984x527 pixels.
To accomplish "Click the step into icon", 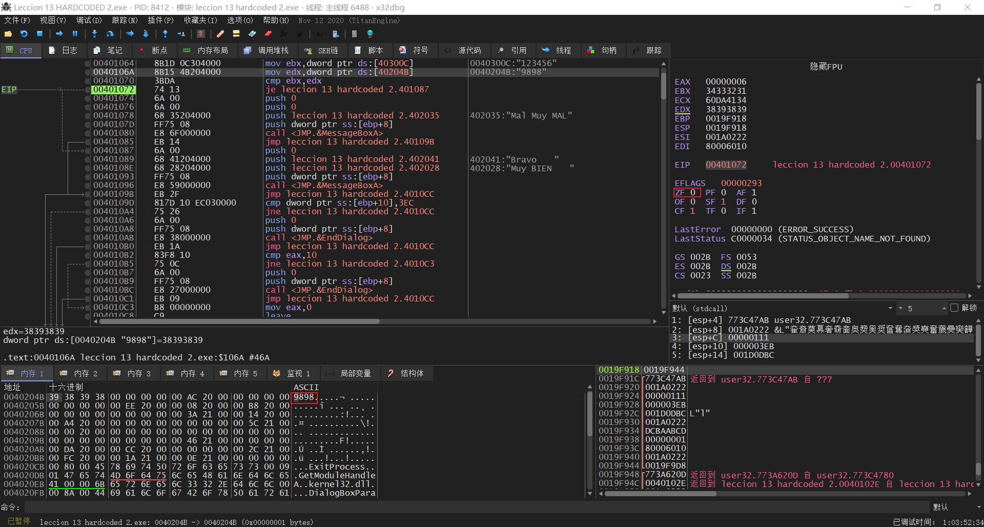I will (x=94, y=34).
